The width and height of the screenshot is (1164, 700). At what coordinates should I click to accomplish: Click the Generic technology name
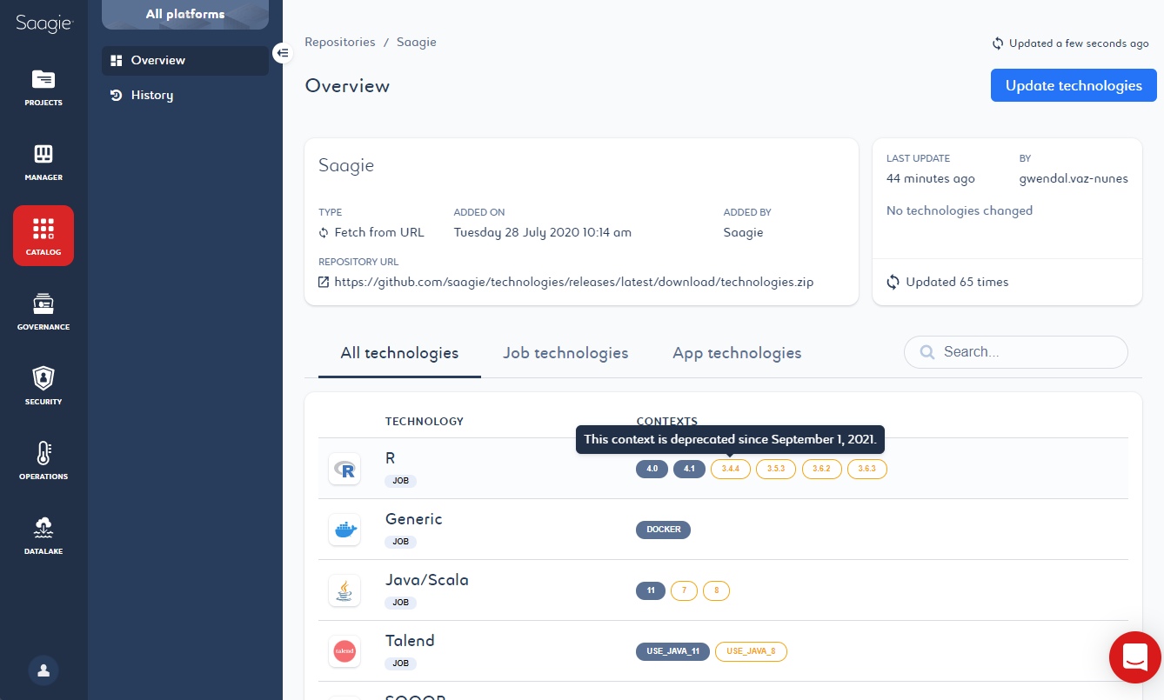(x=414, y=519)
